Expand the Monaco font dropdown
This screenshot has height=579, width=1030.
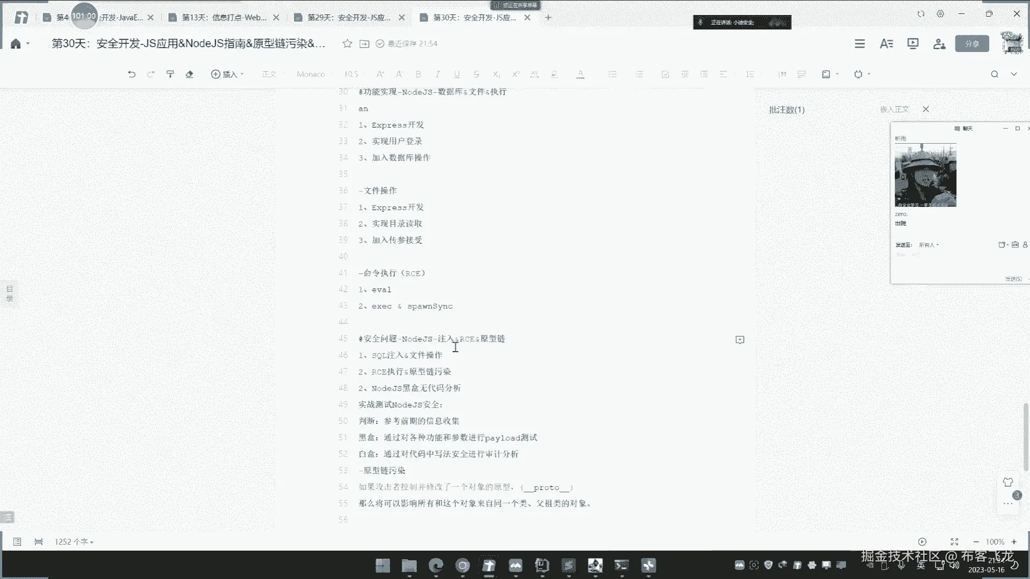point(314,74)
